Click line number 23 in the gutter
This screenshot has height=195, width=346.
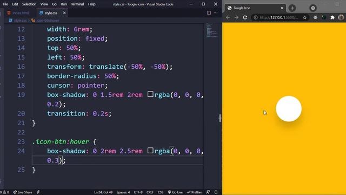coord(21,142)
